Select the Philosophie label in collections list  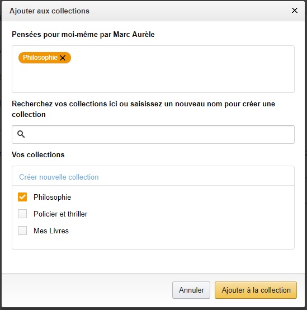pyautogui.click(x=53, y=197)
